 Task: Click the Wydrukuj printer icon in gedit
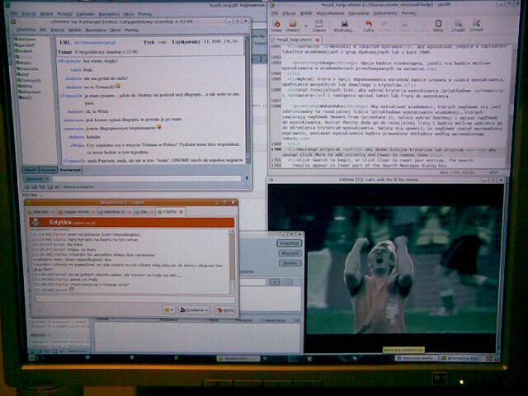click(x=344, y=26)
